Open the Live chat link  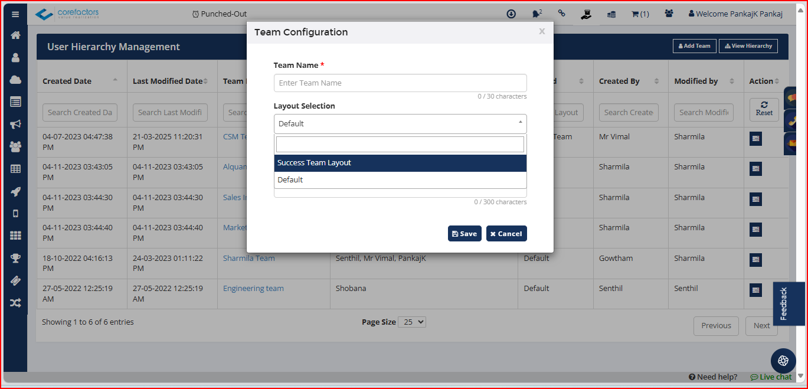(x=771, y=377)
